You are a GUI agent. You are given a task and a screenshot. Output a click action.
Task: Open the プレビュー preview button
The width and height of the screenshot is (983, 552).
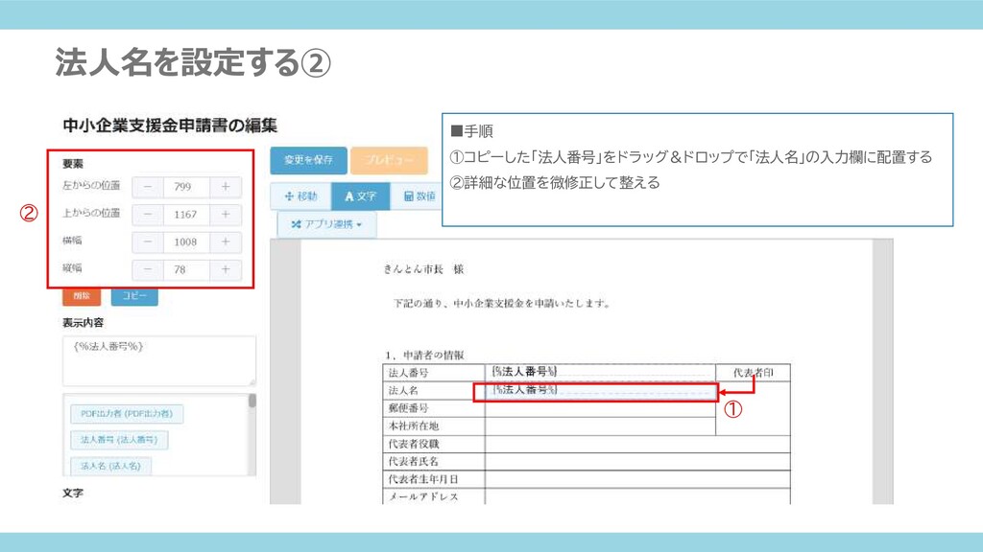[x=390, y=160]
